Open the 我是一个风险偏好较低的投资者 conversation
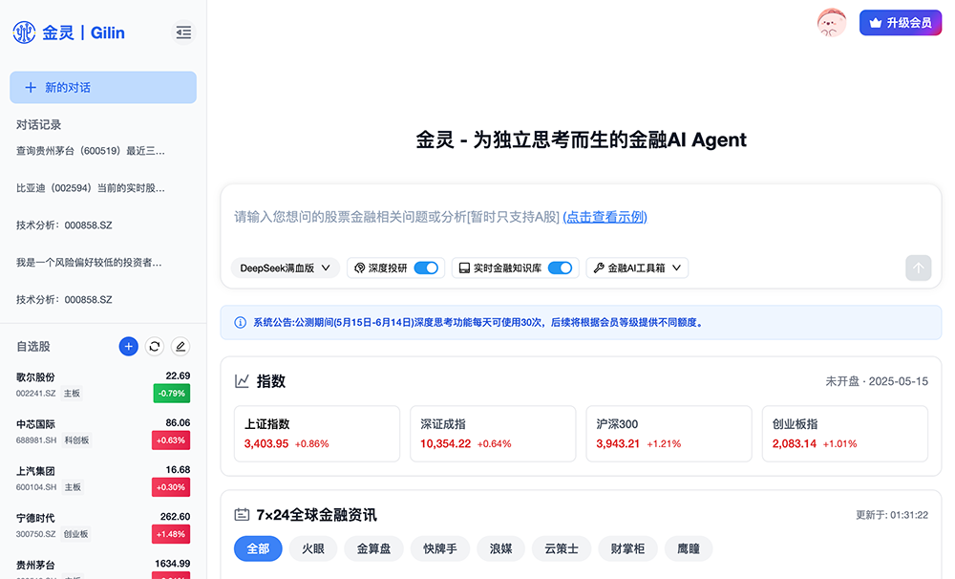The width and height of the screenshot is (955, 579). 89,262
